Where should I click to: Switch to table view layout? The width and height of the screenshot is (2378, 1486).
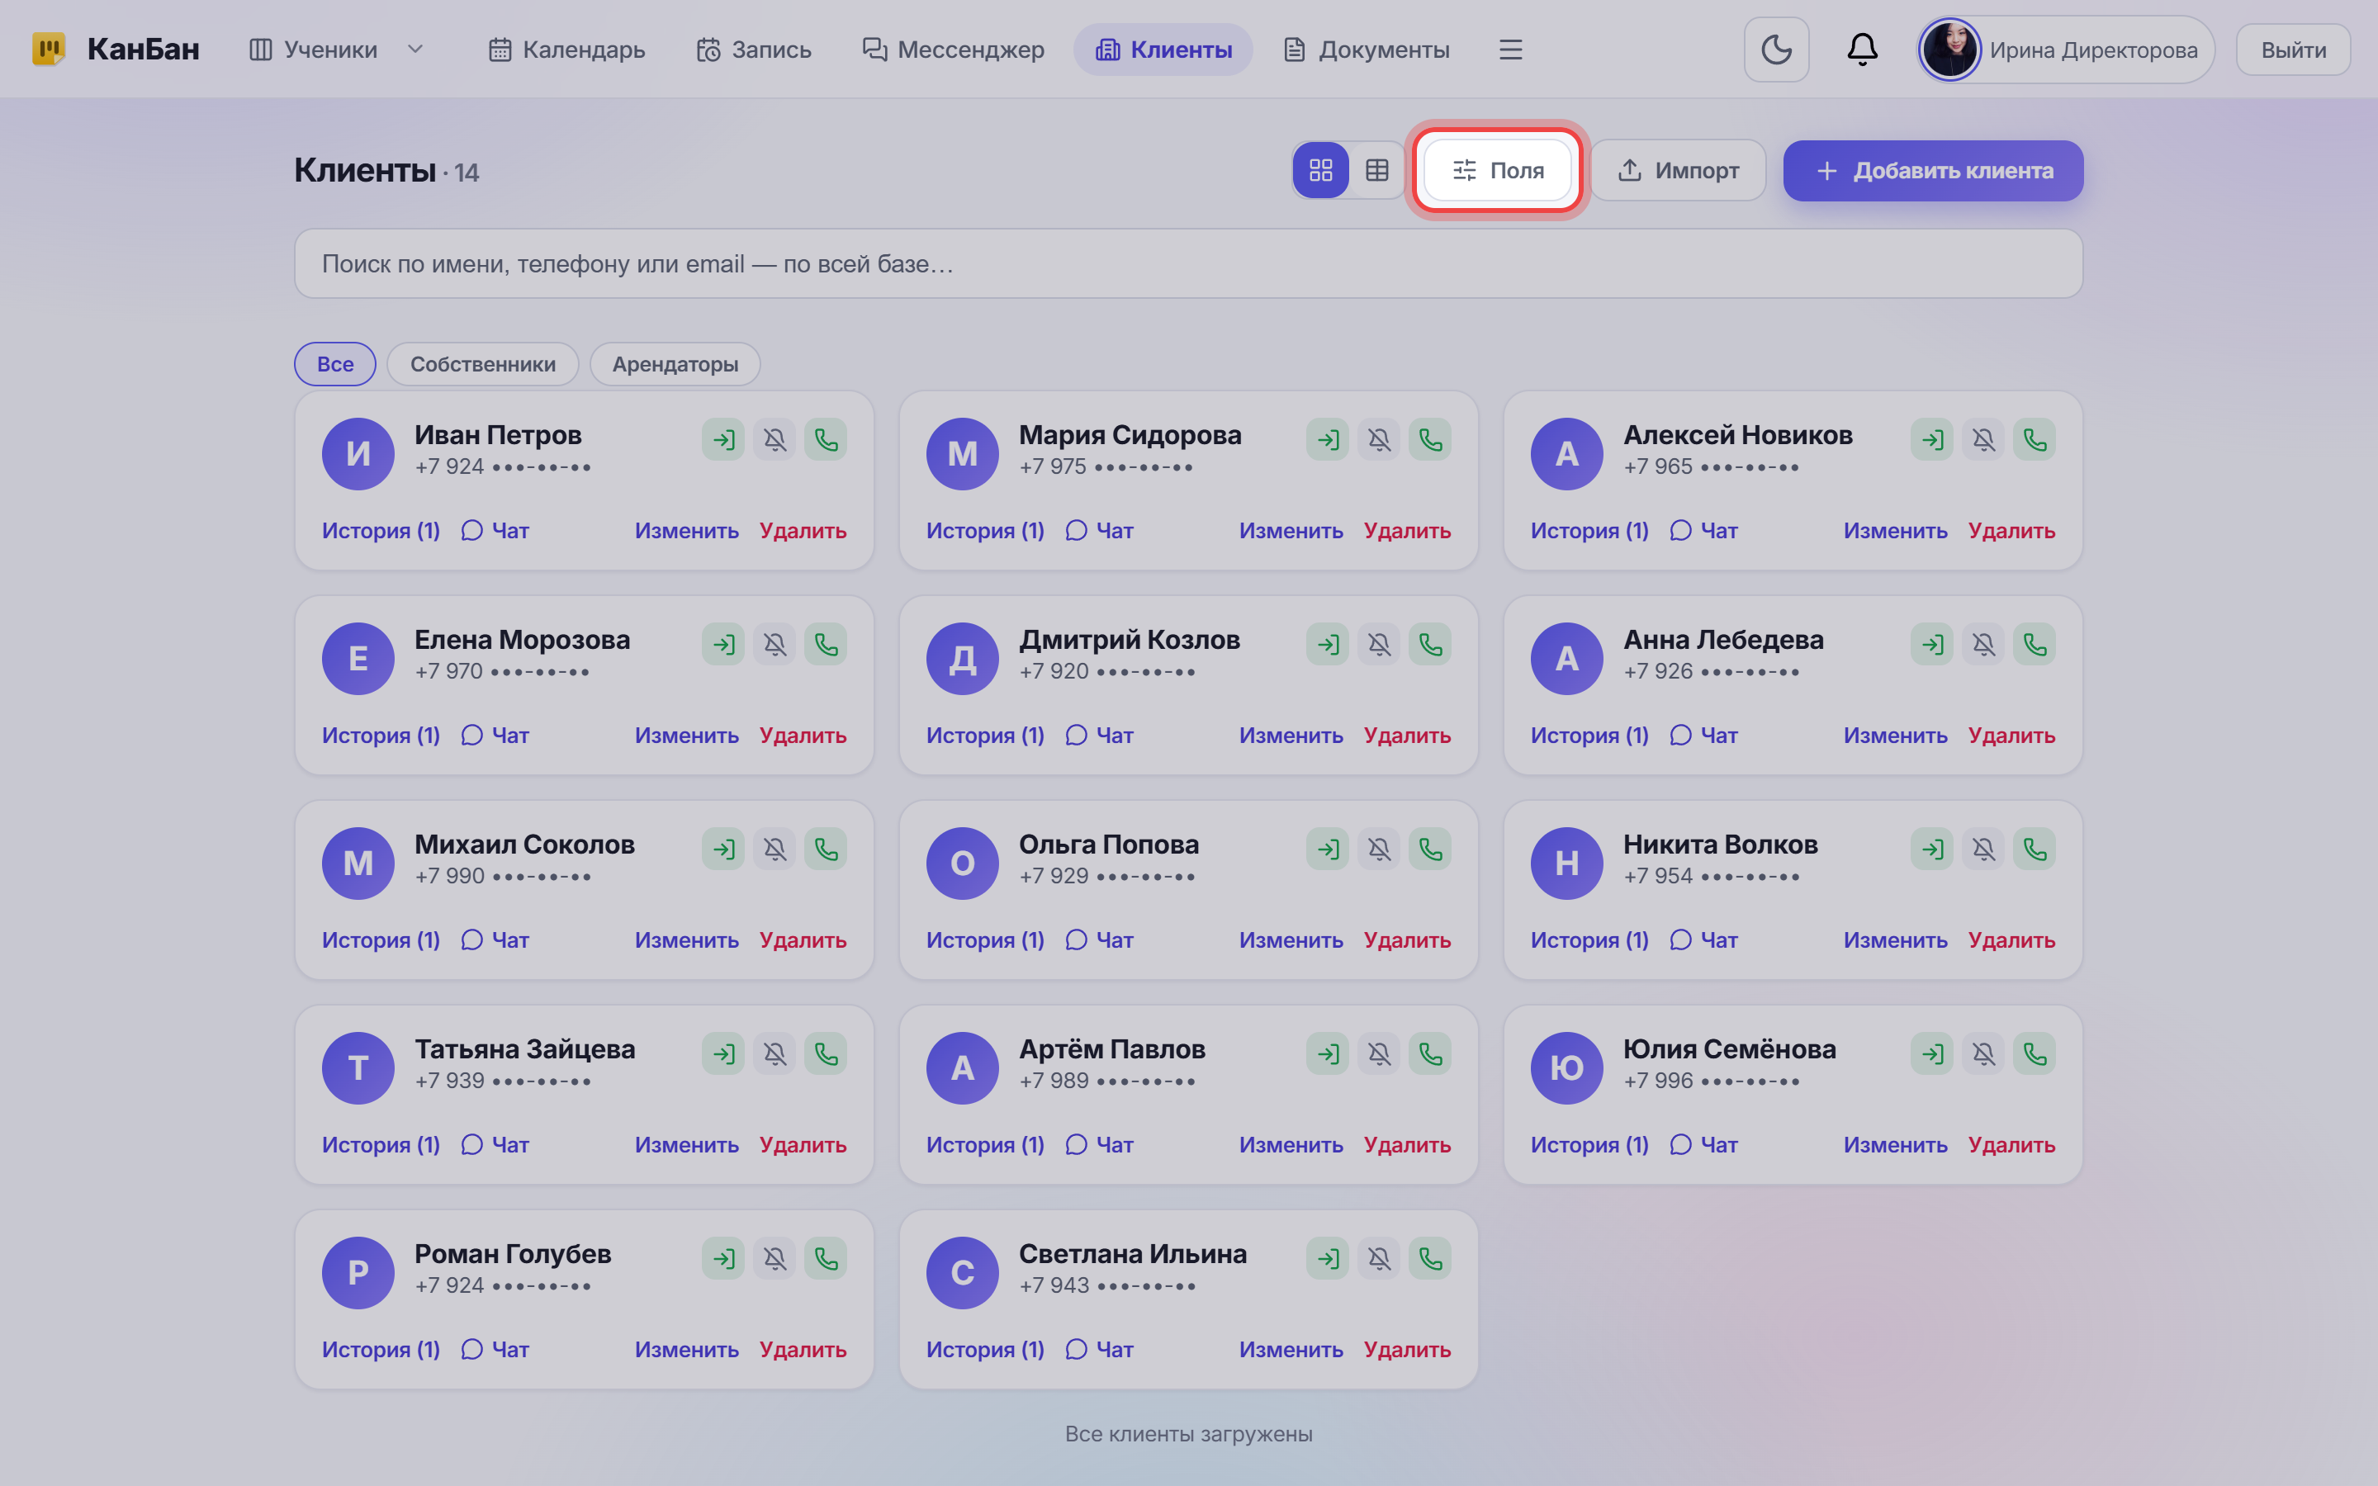(x=1376, y=170)
